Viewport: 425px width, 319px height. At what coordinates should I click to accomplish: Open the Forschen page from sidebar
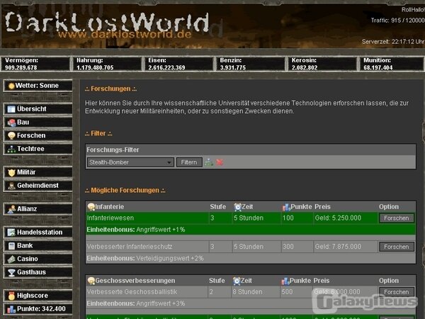point(38,135)
